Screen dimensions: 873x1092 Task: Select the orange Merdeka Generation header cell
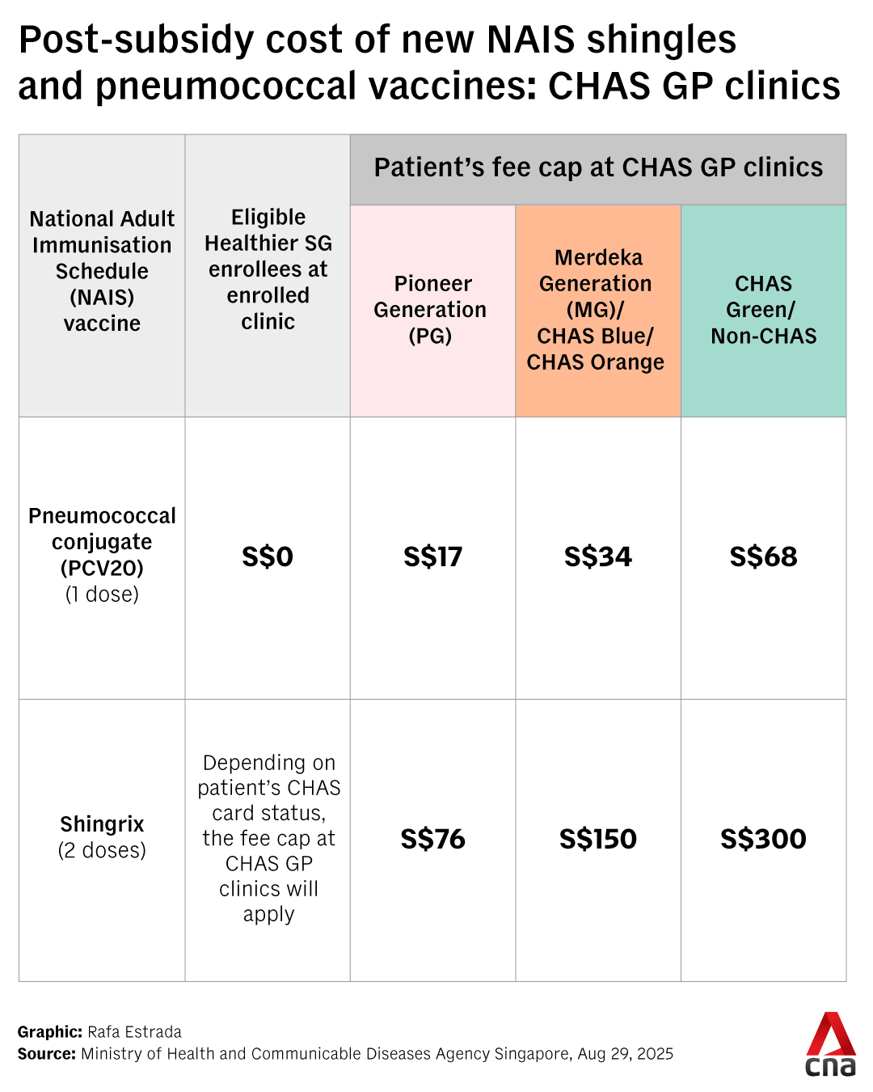tap(597, 310)
